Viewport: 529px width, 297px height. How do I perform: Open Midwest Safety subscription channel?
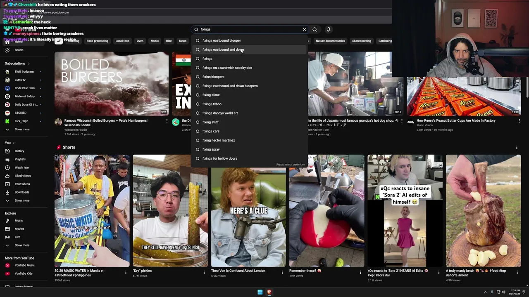click(x=25, y=97)
